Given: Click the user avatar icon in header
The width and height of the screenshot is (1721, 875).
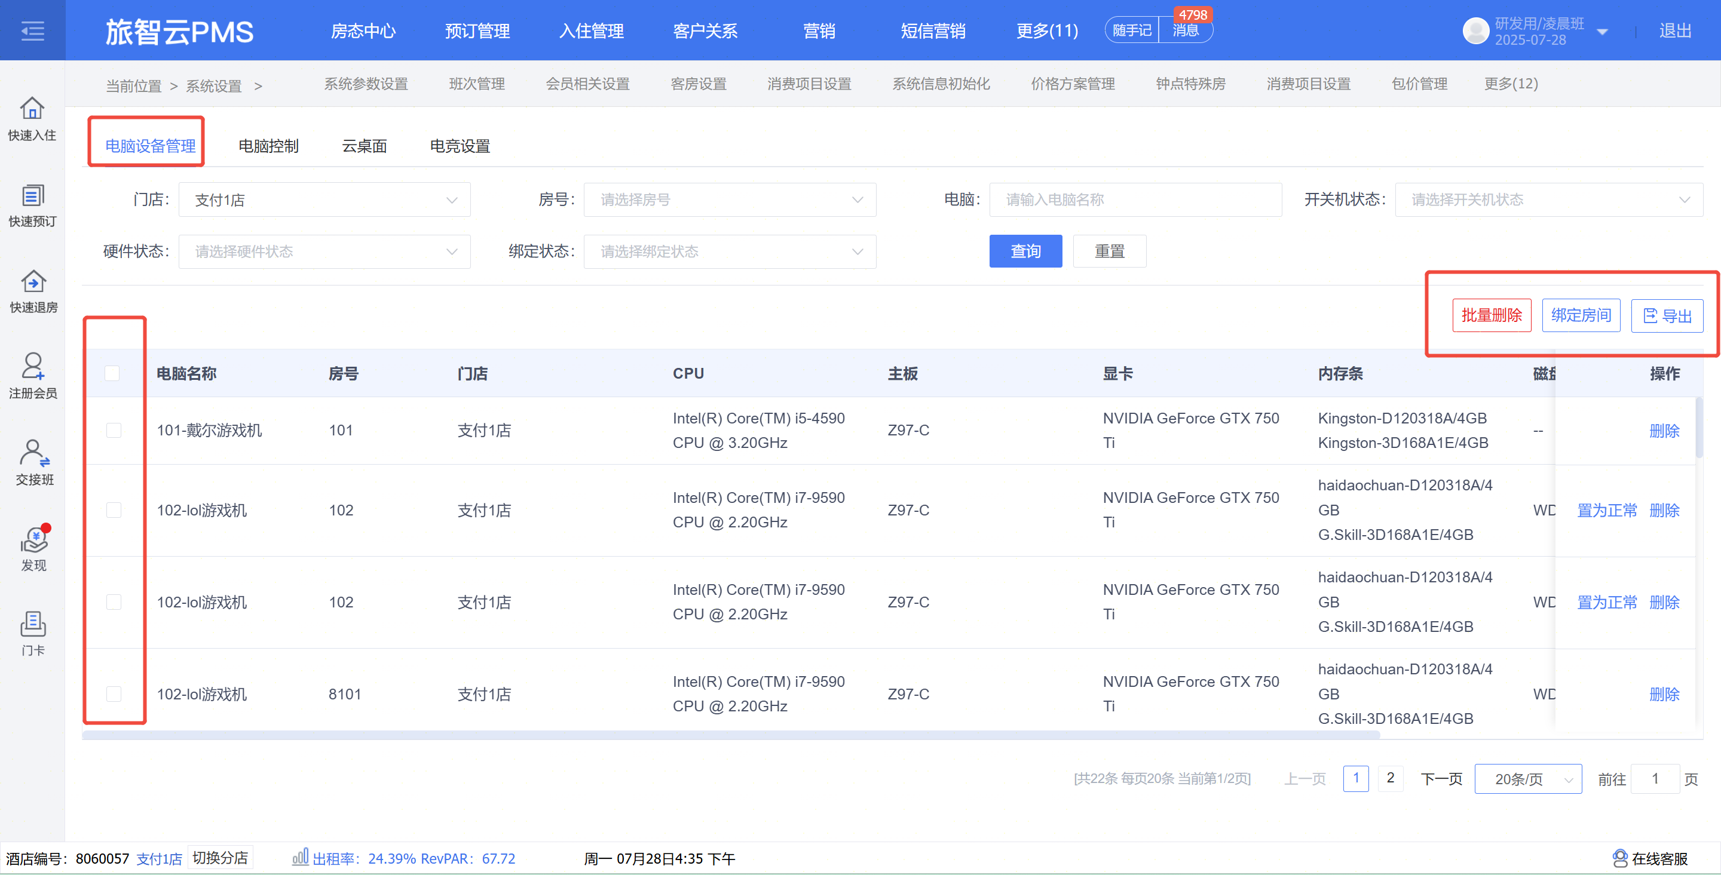Looking at the screenshot, I should click(x=1475, y=30).
